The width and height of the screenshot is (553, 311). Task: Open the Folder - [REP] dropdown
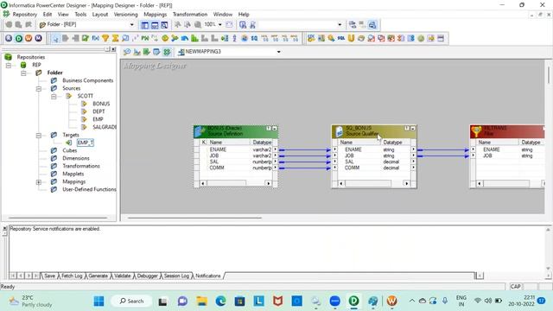pyautogui.click(x=131, y=25)
